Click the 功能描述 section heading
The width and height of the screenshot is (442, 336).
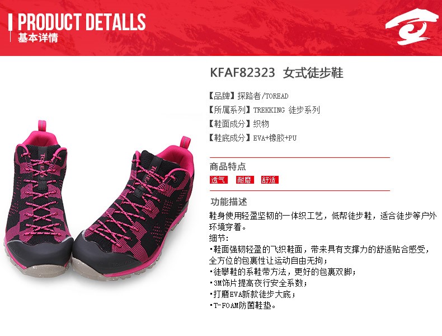[229, 202]
